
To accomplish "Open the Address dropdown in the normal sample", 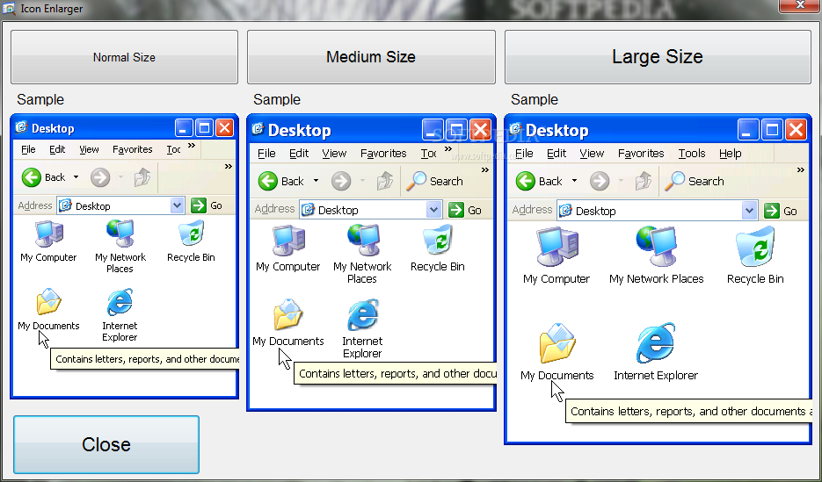I will tap(178, 205).
